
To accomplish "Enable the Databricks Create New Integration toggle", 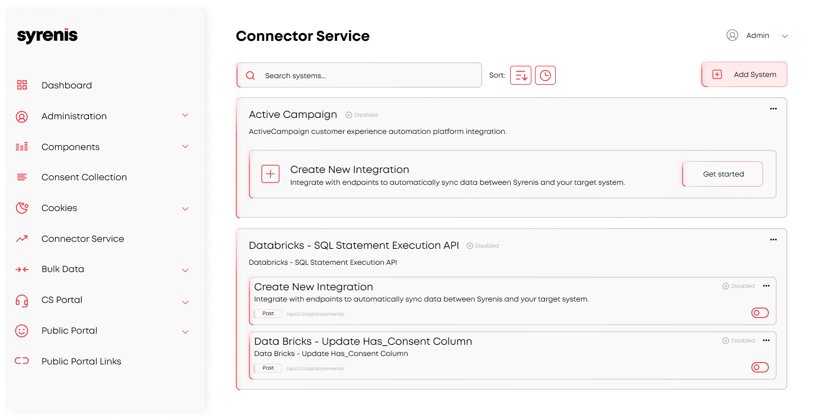I will pyautogui.click(x=759, y=313).
